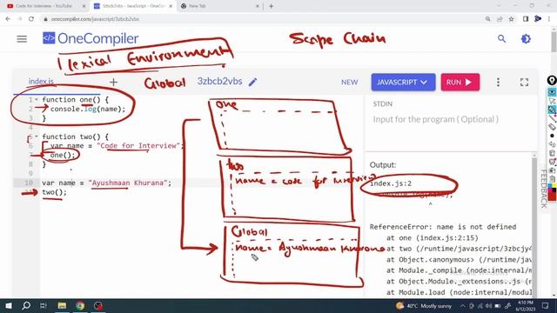The image size is (557, 313).
Task: Open Chrome from taskbar
Action: pos(80,305)
